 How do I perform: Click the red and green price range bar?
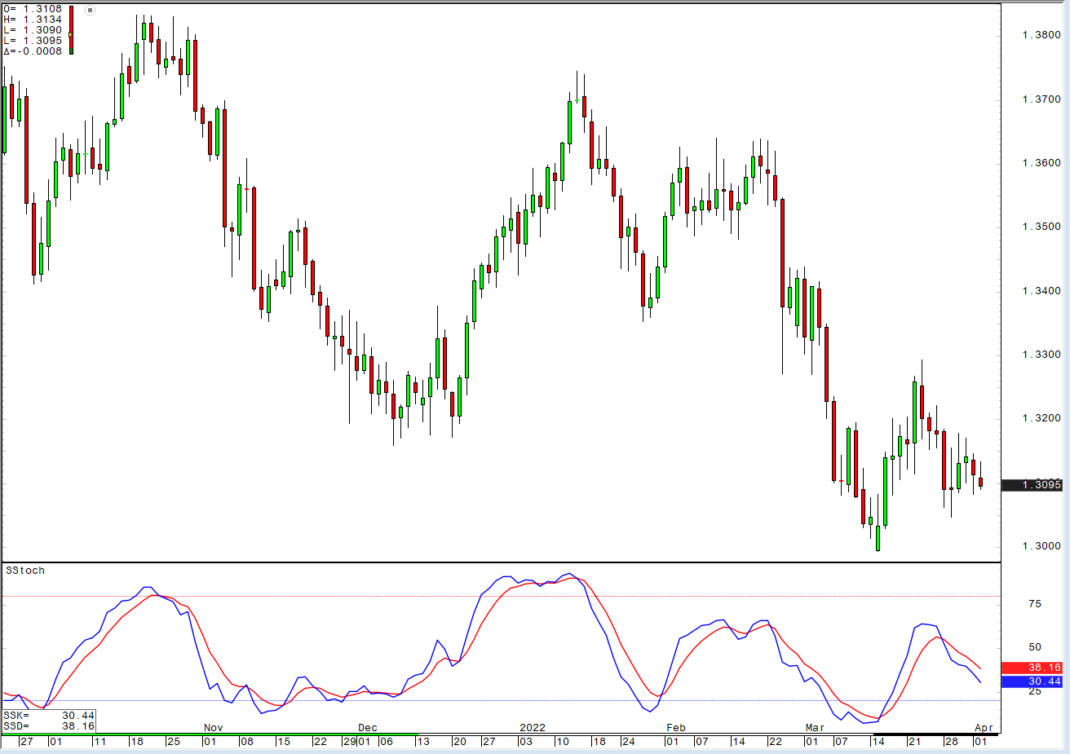[71, 20]
